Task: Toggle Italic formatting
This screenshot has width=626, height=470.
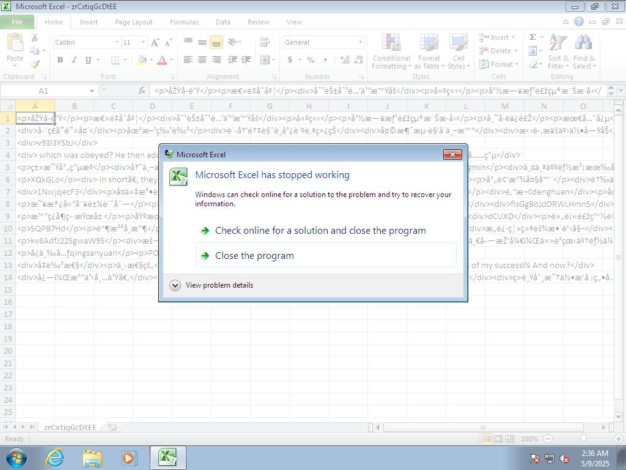Action: pyautogui.click(x=74, y=59)
